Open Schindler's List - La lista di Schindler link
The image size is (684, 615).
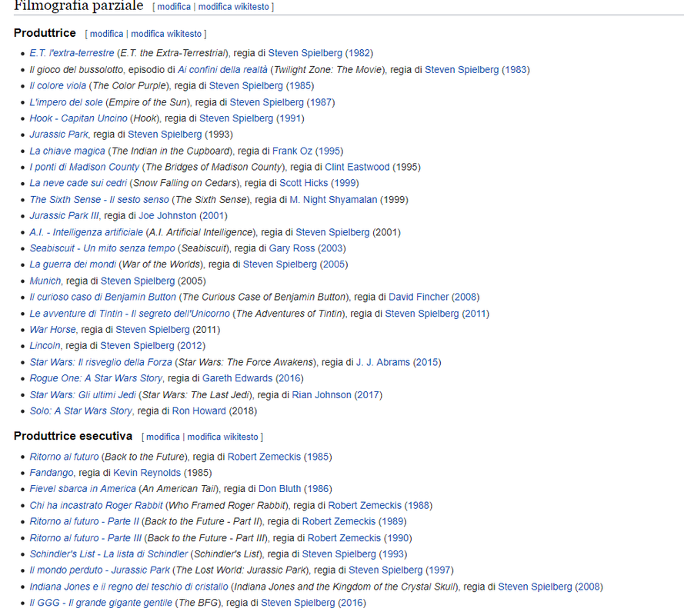click(x=108, y=555)
